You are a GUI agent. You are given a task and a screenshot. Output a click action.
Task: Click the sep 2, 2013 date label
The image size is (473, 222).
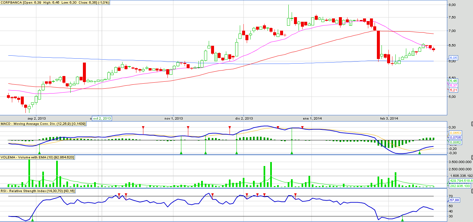point(37,118)
